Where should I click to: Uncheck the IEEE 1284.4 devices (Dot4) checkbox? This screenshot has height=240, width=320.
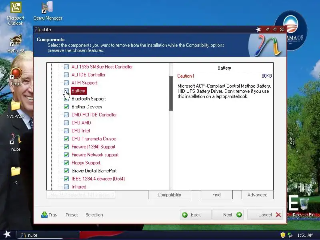pyautogui.click(x=66, y=179)
